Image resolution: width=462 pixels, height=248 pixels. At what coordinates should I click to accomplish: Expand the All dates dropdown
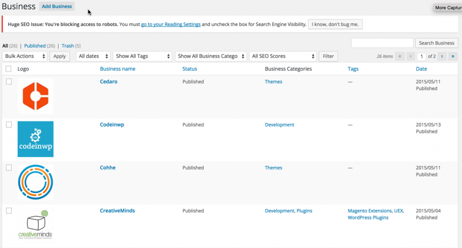coord(93,56)
